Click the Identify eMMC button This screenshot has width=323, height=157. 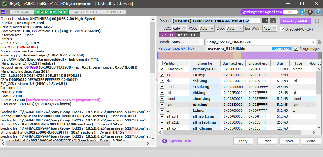[x=295, y=21]
